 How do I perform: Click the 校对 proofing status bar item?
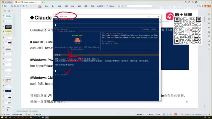(x=28, y=114)
